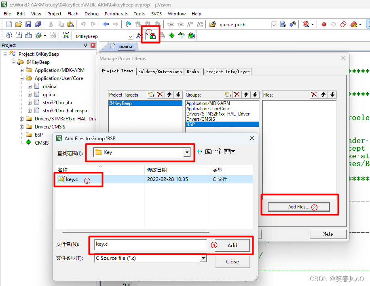The height and width of the screenshot is (286, 370).
Task: Click the Download LOAD icon
Action: pyautogui.click(x=66, y=36)
